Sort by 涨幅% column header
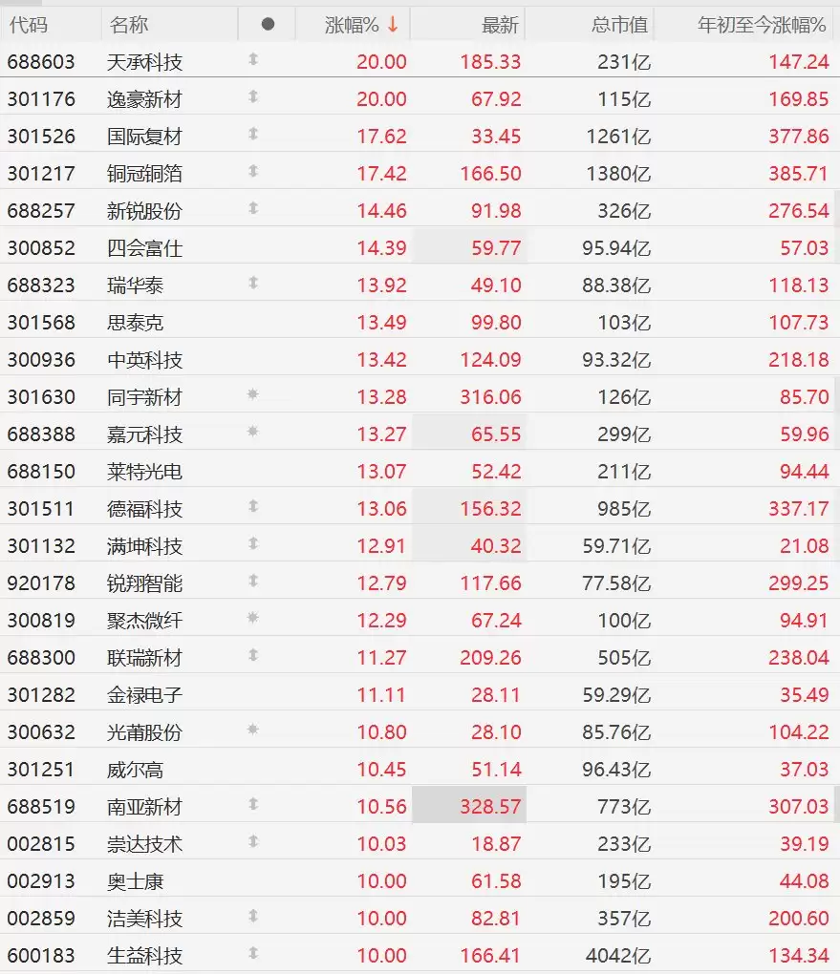 [352, 25]
